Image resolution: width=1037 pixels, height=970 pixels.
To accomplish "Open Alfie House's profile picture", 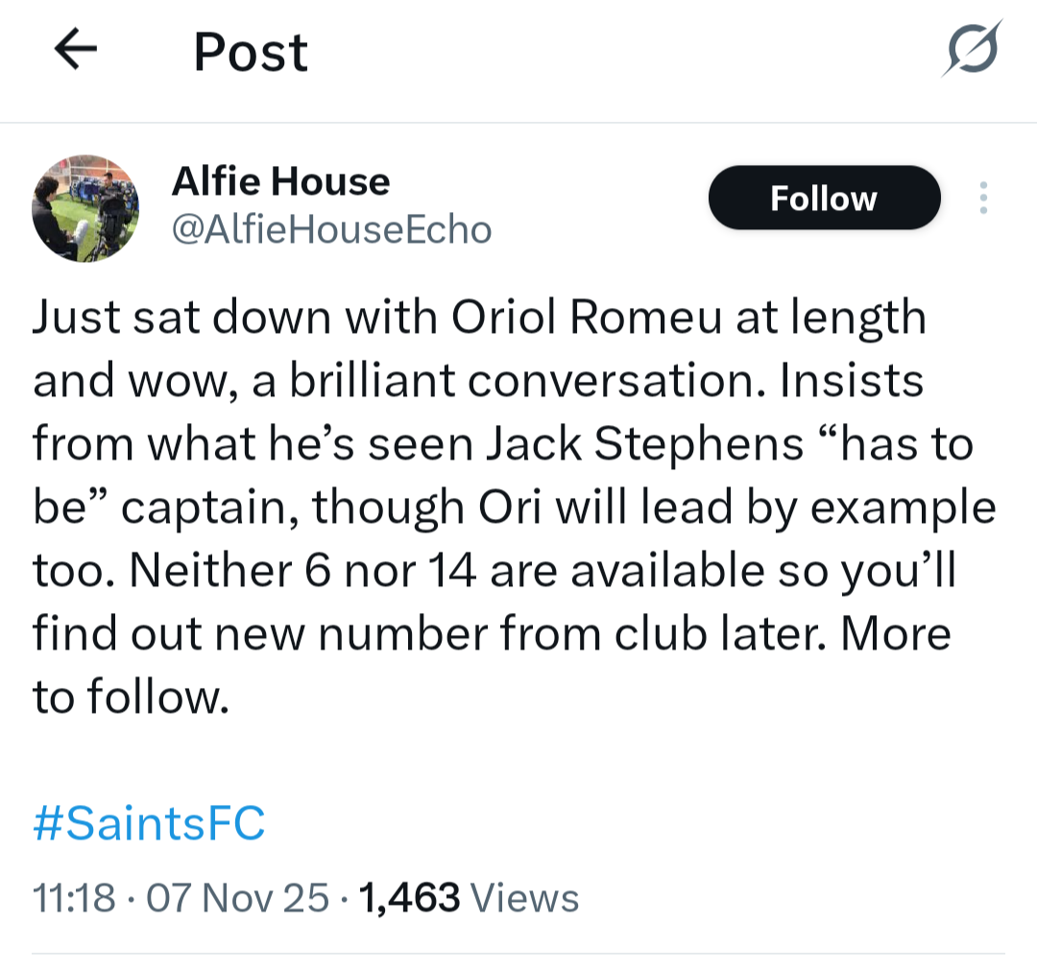I will pos(85,208).
